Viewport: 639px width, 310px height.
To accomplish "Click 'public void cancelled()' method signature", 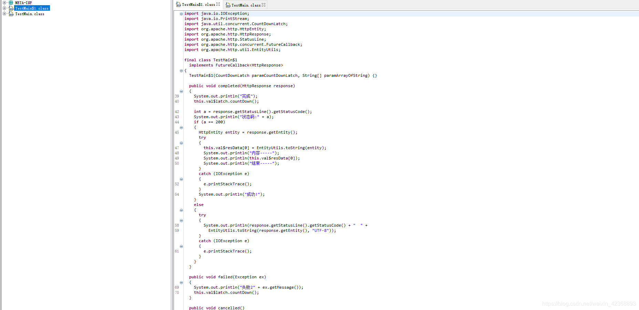I will coord(217,308).
